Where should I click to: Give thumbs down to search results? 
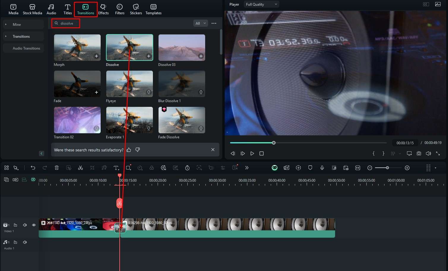(x=137, y=150)
